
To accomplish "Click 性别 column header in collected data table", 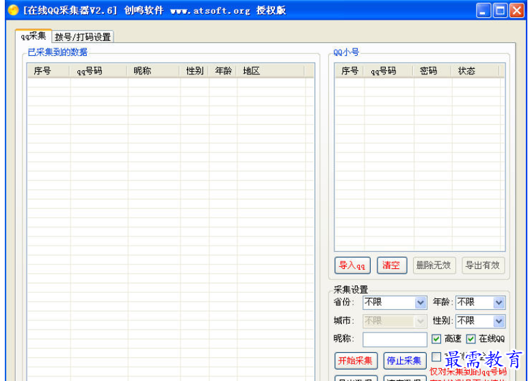I will click(194, 71).
